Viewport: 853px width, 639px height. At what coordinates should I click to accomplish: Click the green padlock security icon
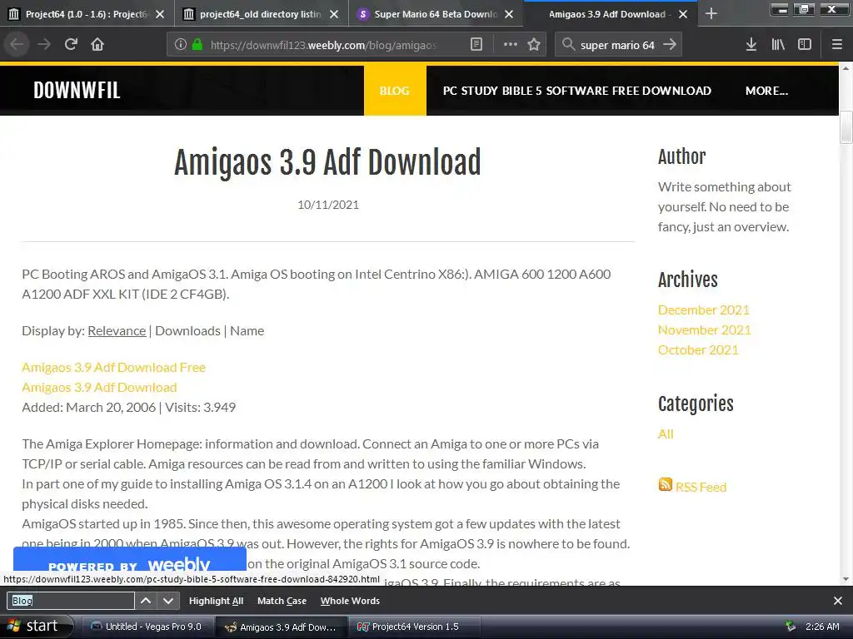197,45
